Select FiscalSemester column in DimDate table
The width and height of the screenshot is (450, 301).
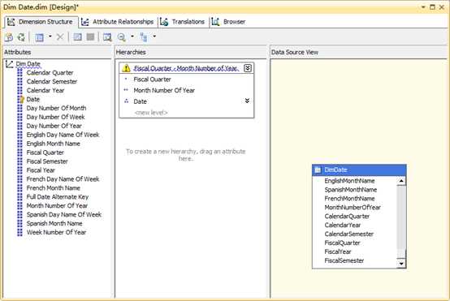click(x=344, y=261)
